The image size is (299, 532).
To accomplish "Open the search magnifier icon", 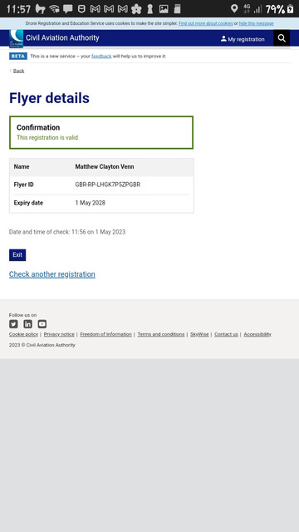I will 282,38.
